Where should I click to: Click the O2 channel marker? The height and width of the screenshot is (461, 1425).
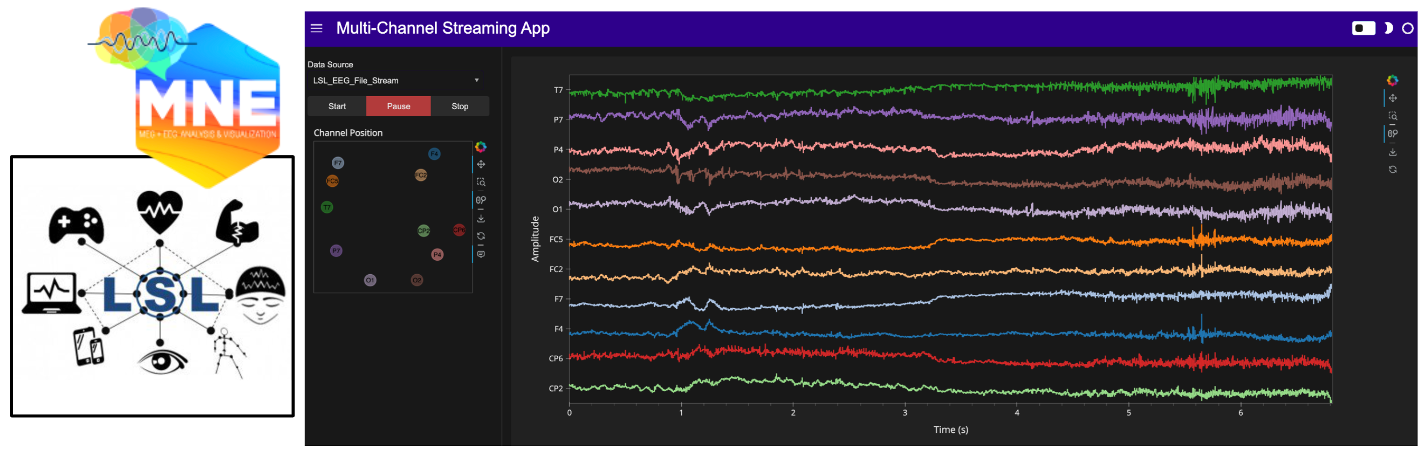(x=416, y=280)
